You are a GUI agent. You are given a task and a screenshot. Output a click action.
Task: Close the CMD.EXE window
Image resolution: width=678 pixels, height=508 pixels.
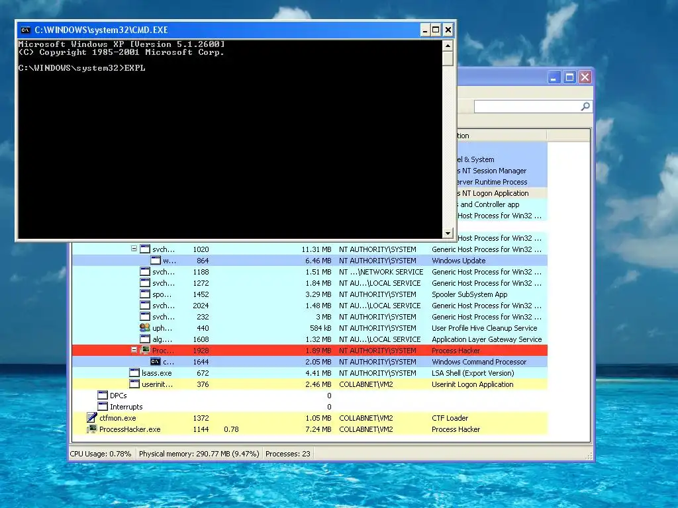click(x=448, y=30)
